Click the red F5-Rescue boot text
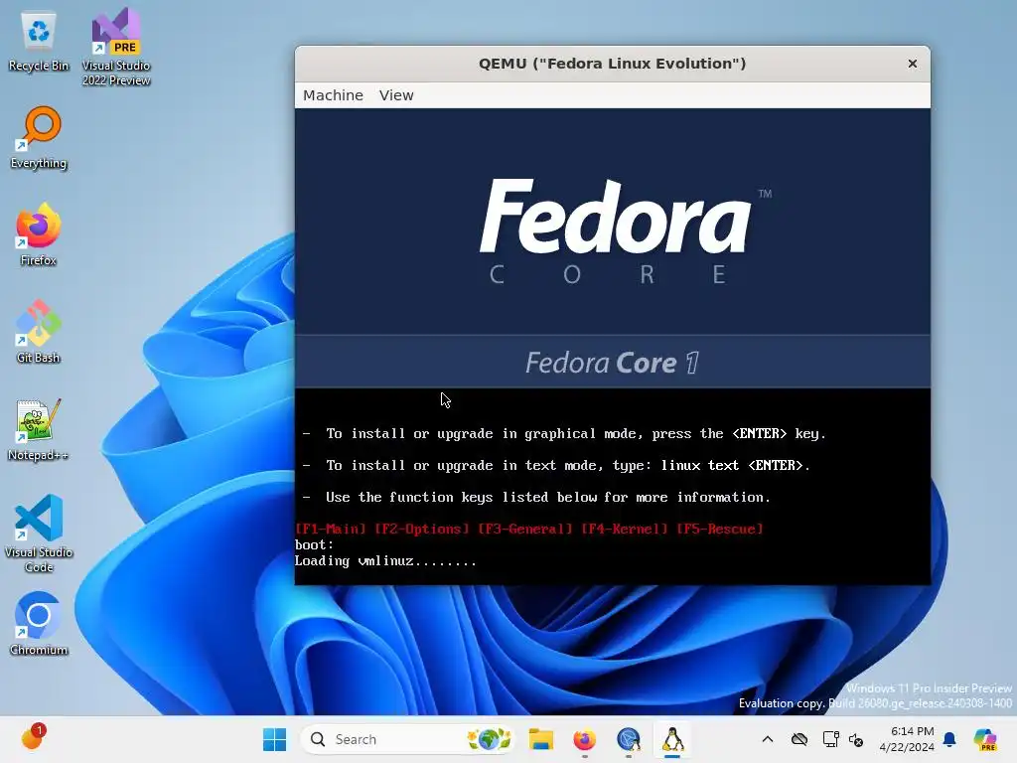This screenshot has width=1017, height=763. click(x=720, y=529)
